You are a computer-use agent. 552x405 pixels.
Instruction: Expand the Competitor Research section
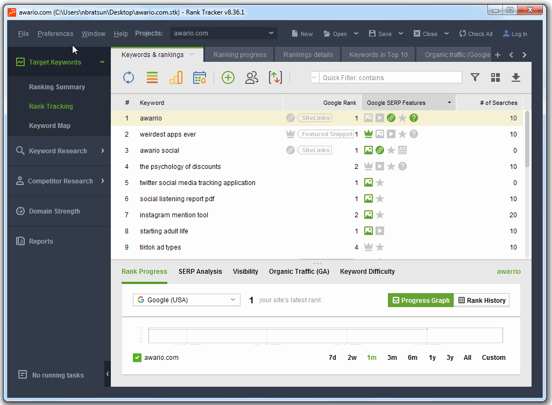click(x=59, y=181)
